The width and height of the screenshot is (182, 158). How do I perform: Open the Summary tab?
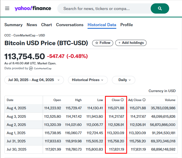[13, 25]
